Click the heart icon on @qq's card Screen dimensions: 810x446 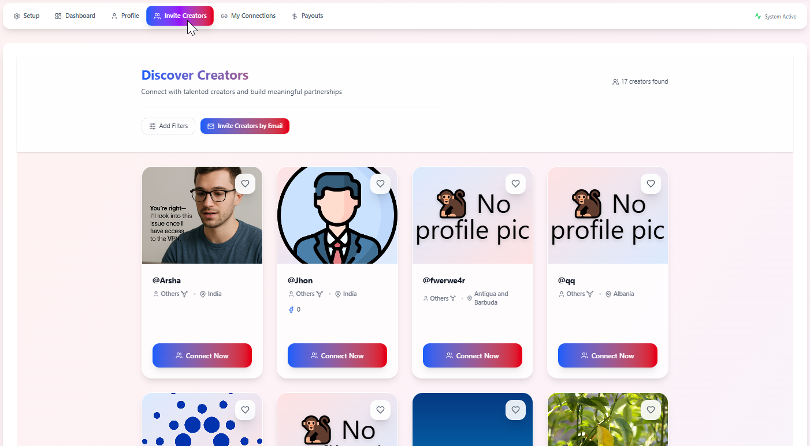pos(651,184)
